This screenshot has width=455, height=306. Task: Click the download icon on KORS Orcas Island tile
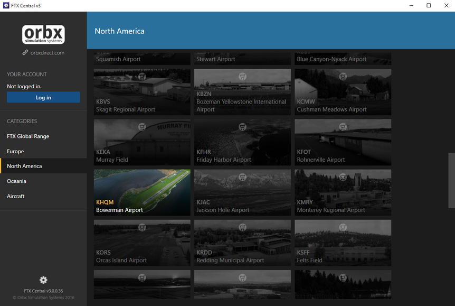coord(141,227)
